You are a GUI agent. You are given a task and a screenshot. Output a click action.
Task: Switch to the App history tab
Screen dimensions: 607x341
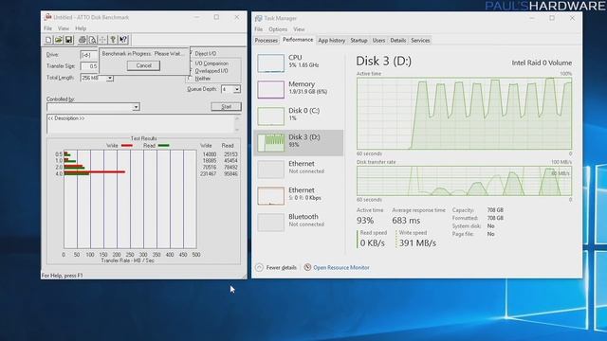pos(331,40)
